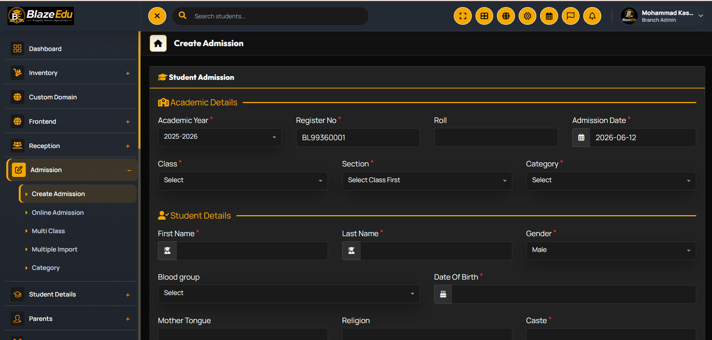The width and height of the screenshot is (712, 340).
Task: Open Custom Domain menu item
Action: pos(71,97)
